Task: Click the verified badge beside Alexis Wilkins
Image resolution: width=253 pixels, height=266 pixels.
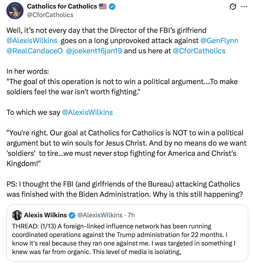Action: coord(71,215)
